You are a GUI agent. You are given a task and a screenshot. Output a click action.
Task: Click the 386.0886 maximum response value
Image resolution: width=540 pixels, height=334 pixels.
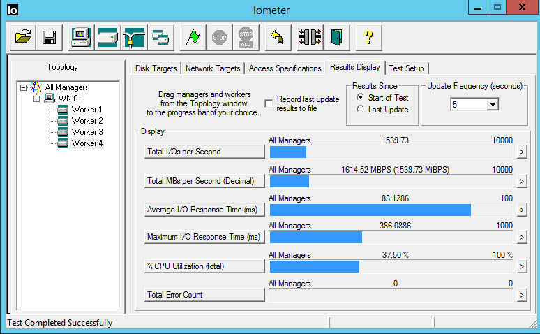395,226
